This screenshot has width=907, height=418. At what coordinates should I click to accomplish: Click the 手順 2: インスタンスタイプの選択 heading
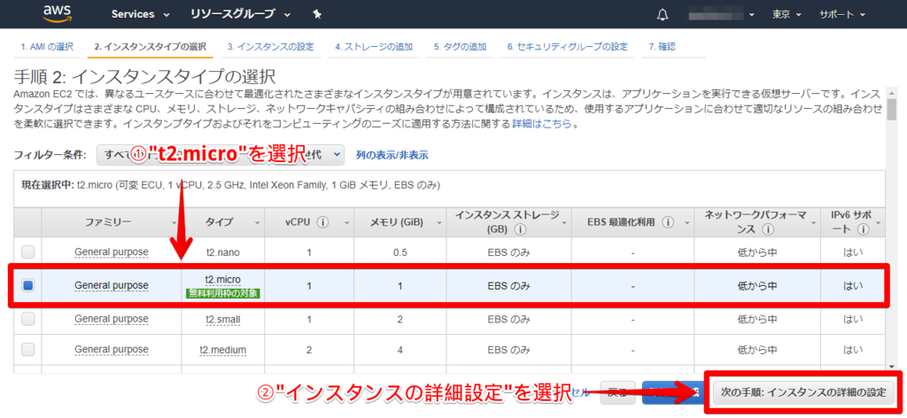[x=144, y=76]
